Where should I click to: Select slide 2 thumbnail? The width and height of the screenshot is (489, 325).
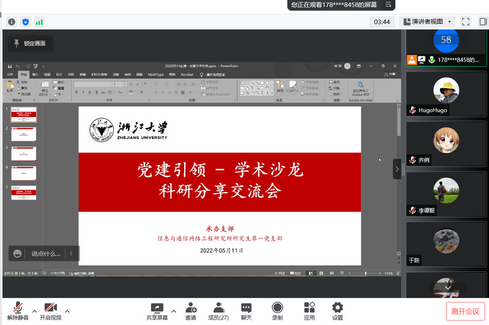(x=24, y=134)
